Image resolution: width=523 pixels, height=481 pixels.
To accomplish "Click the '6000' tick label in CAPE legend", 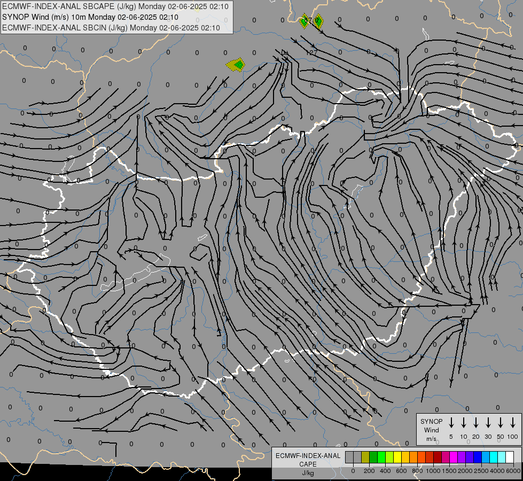I will pos(513,471).
